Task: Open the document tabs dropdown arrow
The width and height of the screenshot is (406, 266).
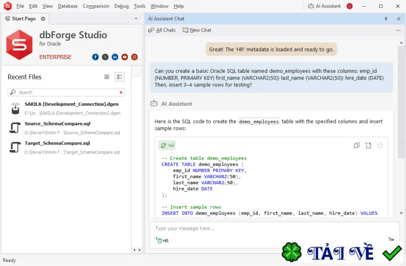Action: (x=136, y=19)
